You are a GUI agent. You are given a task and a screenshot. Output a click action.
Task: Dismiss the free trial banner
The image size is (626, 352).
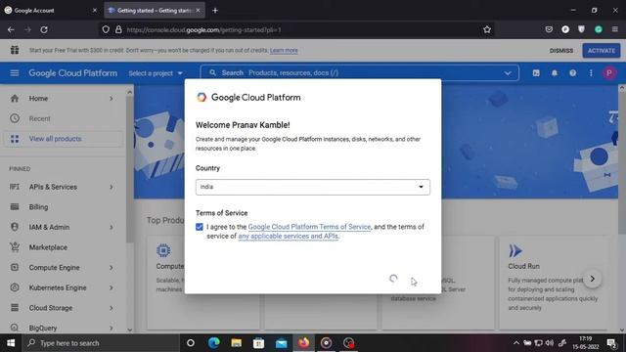coord(560,51)
